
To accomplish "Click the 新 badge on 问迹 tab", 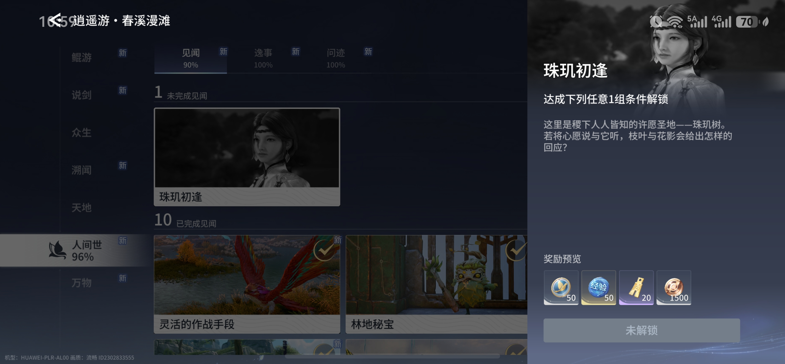I will click(x=368, y=52).
